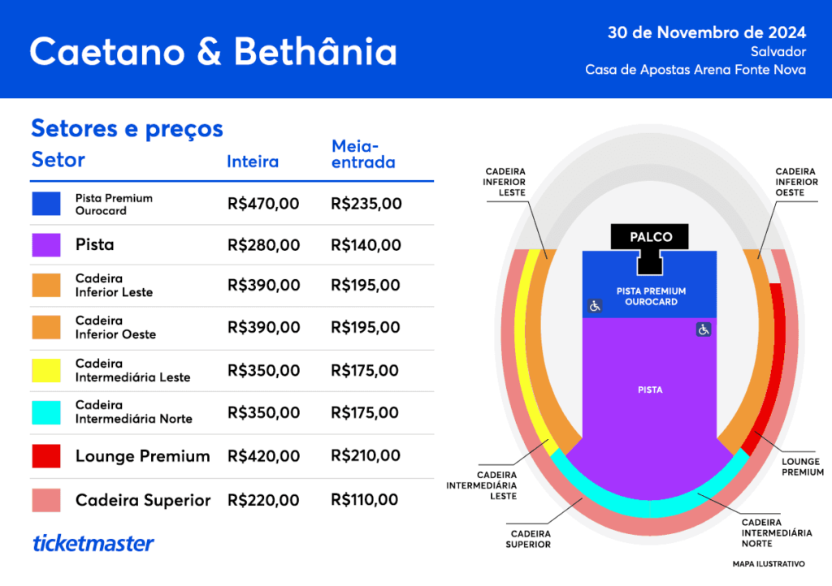The image size is (832, 586).
Task: Select the purple Pista legend swatch
Action: pyautogui.click(x=46, y=245)
